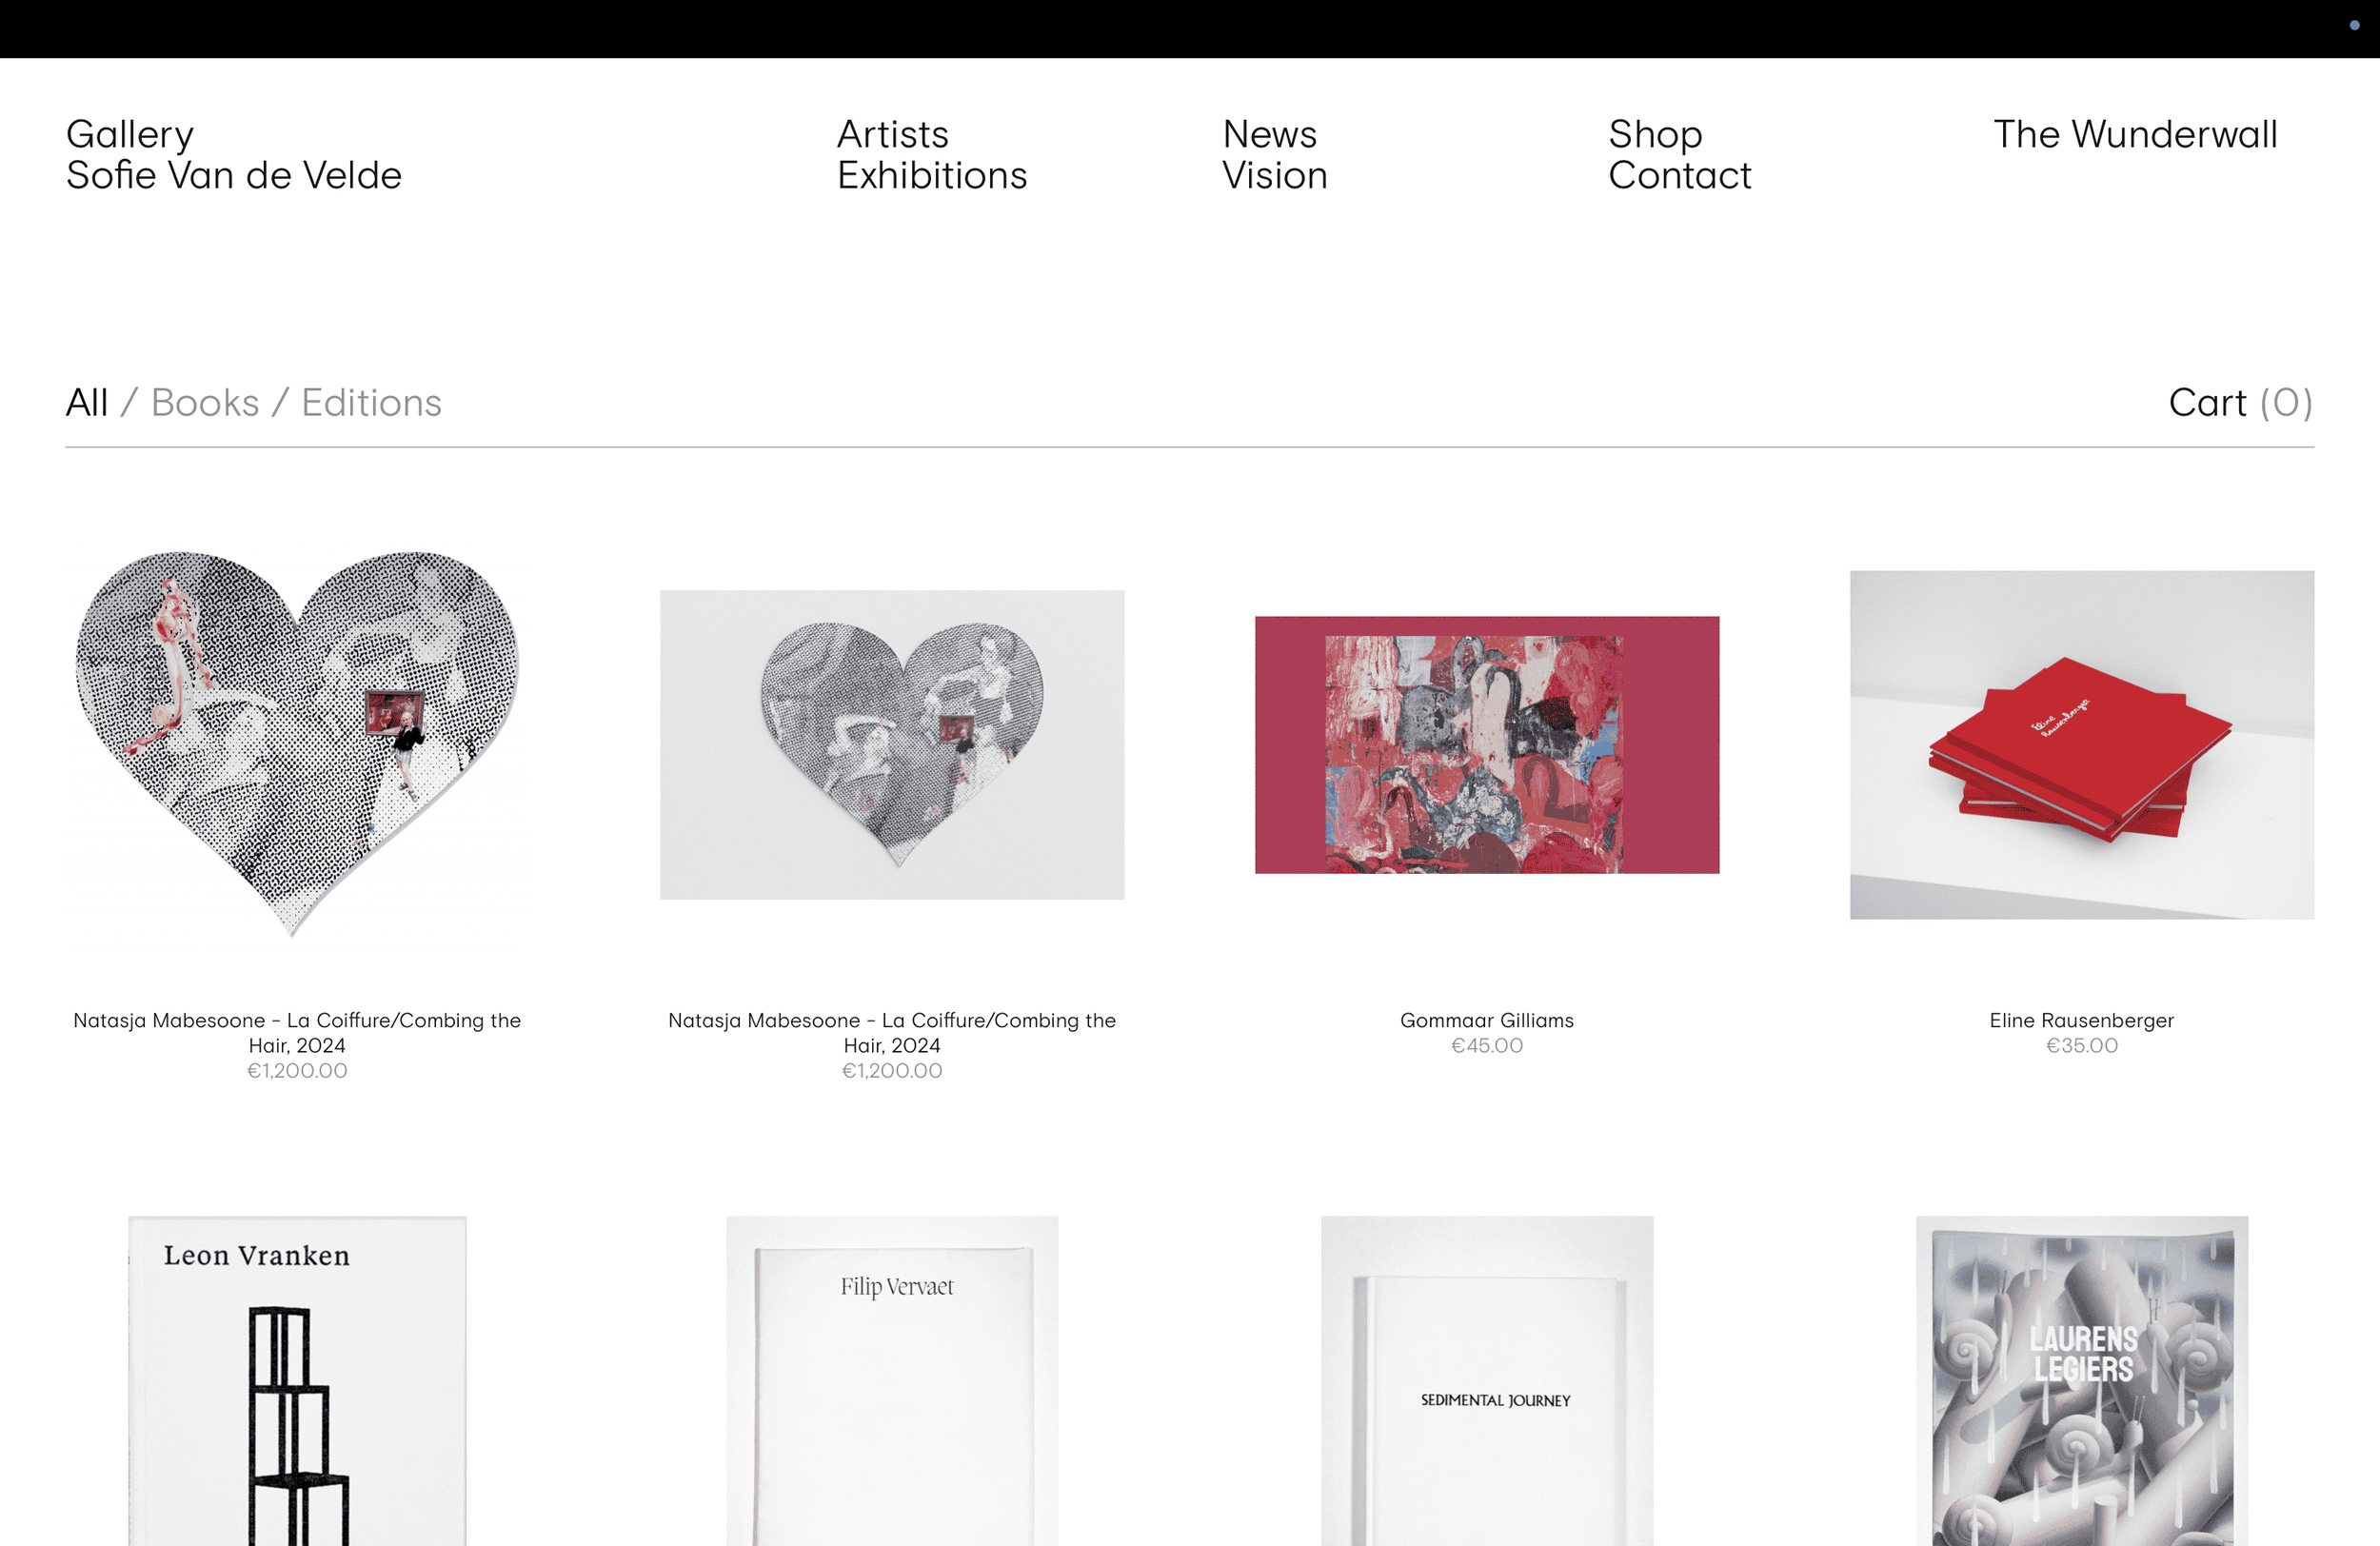Open Sedimental Journey book cover
The height and width of the screenshot is (1546, 2380).
click(x=1487, y=1380)
